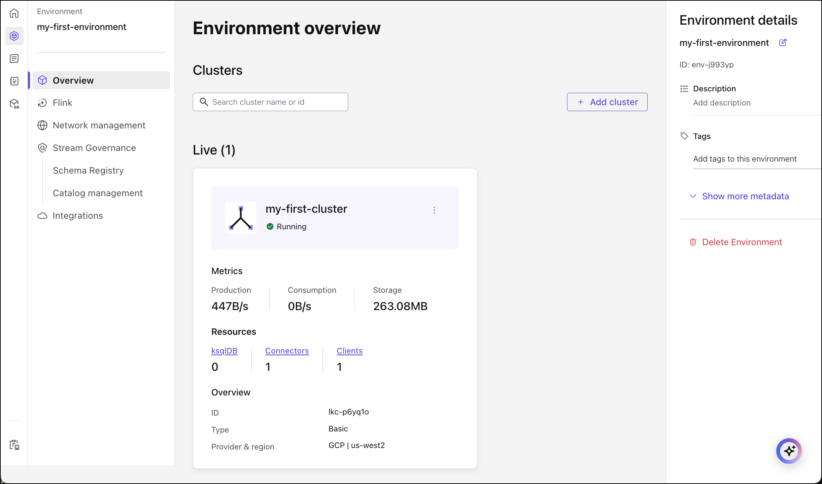Open the Connectors resource link
The width and height of the screenshot is (822, 484).
point(287,351)
